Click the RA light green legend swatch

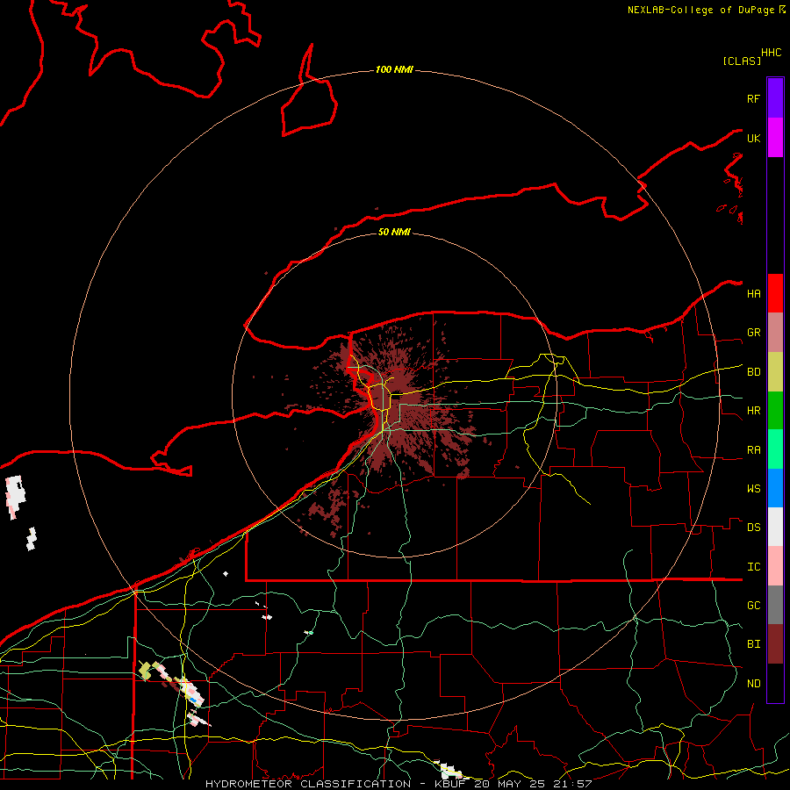(x=775, y=449)
